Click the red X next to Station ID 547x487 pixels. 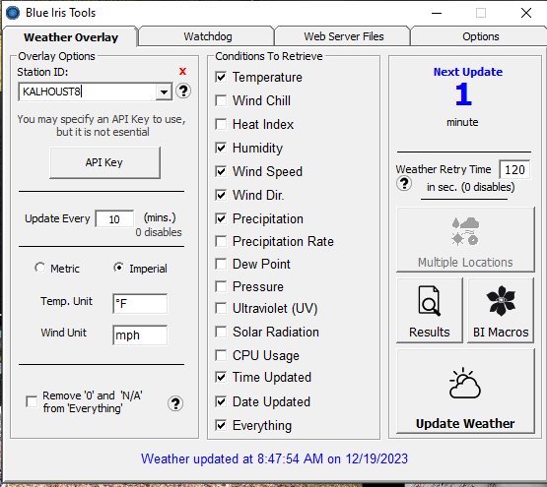pyautogui.click(x=182, y=72)
